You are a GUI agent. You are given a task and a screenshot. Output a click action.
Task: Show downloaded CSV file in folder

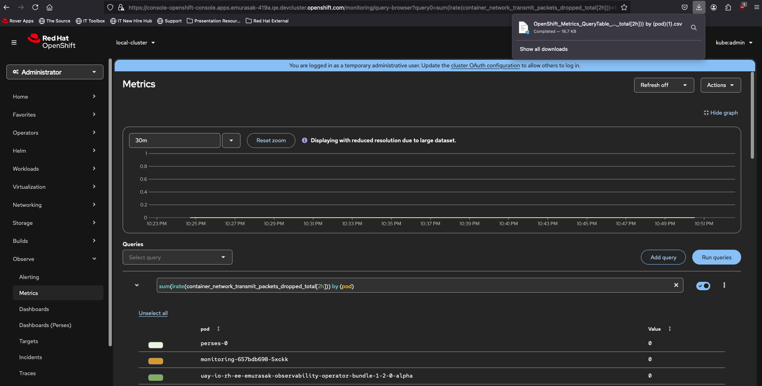[693, 28]
